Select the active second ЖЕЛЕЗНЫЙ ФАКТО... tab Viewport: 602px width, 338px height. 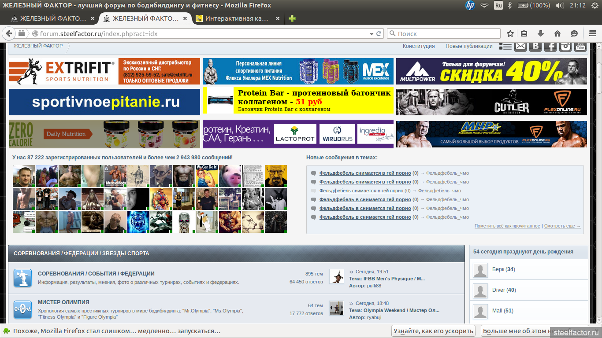[146, 19]
